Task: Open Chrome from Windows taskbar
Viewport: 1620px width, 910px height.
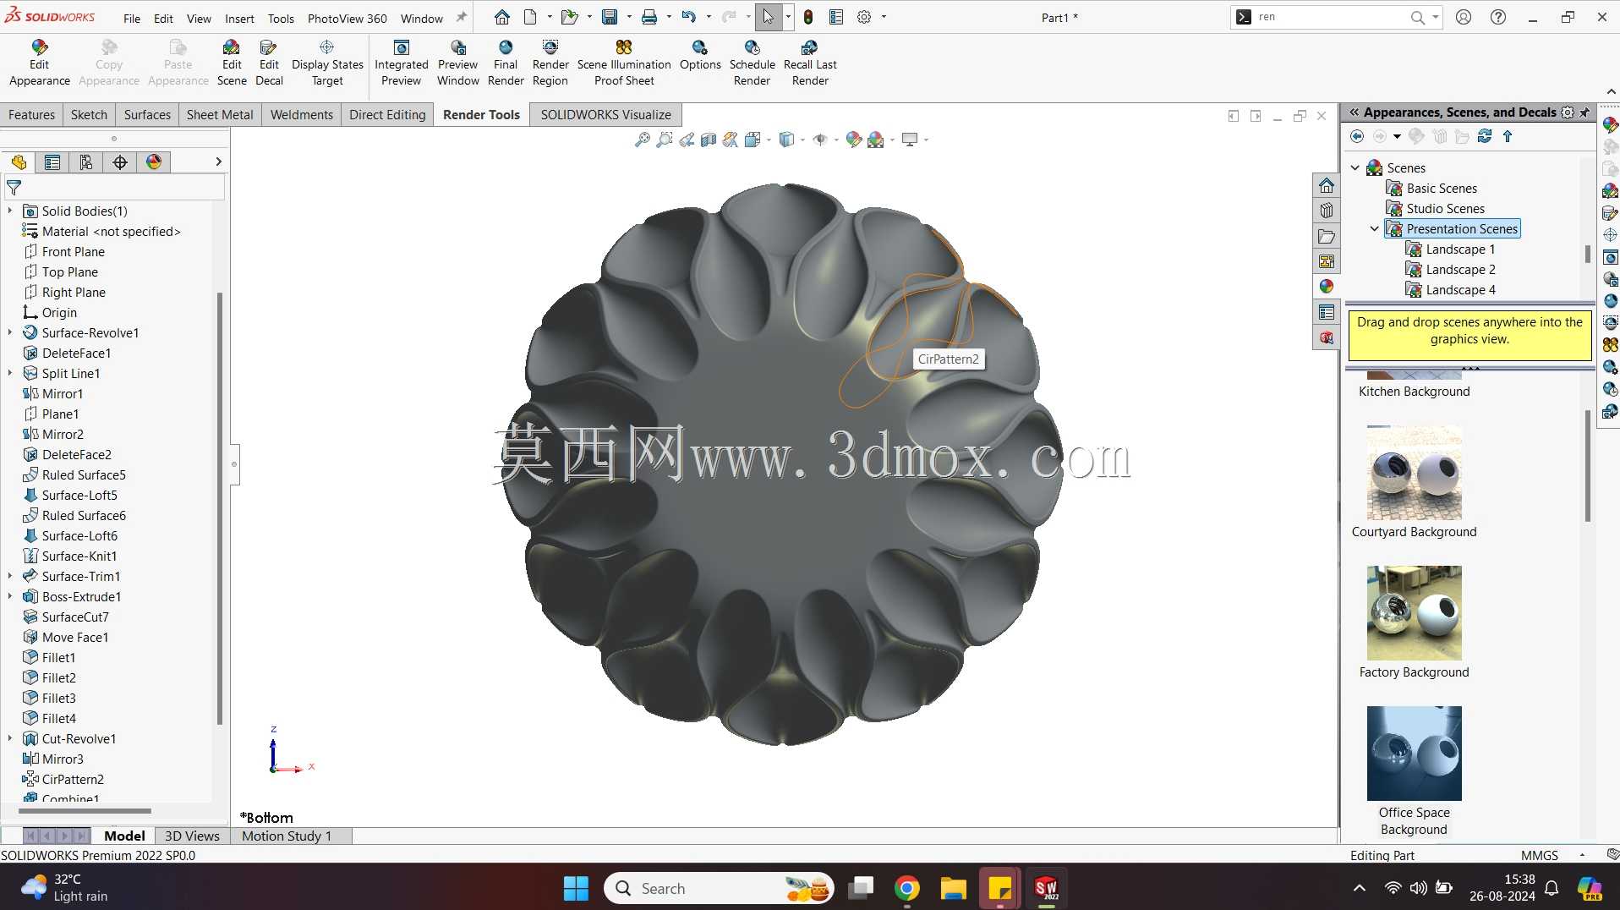Action: [x=906, y=888]
